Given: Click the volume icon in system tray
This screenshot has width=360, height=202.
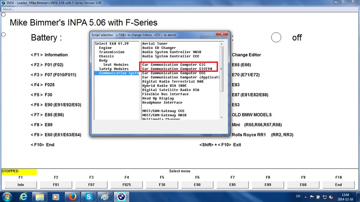Looking at the screenshot, I should 330,197.
